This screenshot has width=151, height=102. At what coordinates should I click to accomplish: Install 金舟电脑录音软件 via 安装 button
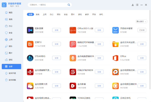tap(99, 58)
